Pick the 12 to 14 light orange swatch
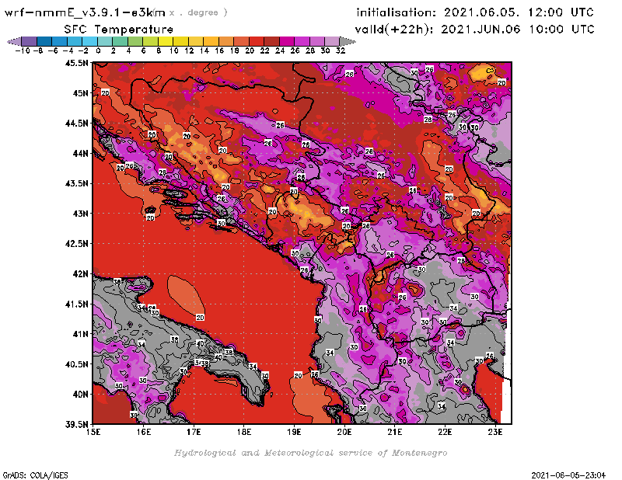This screenshot has width=622, height=480. tap(196, 41)
